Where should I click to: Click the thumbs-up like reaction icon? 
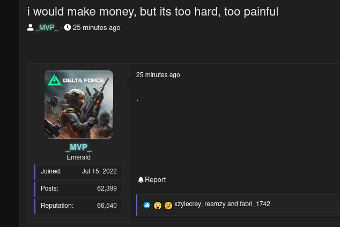tap(147, 205)
